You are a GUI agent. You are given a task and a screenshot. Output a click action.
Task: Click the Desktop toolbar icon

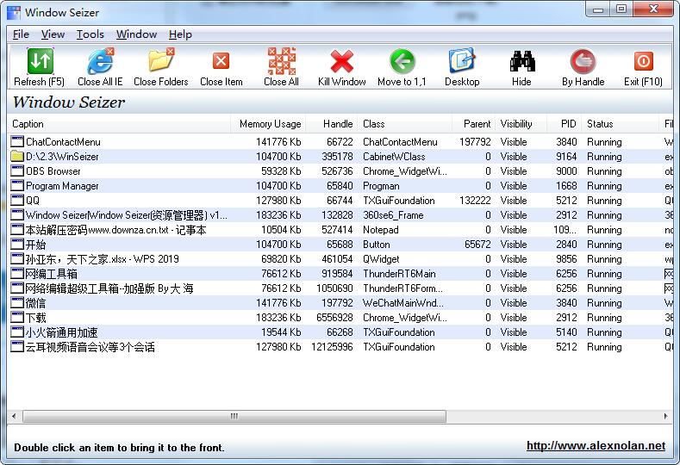pos(462,60)
